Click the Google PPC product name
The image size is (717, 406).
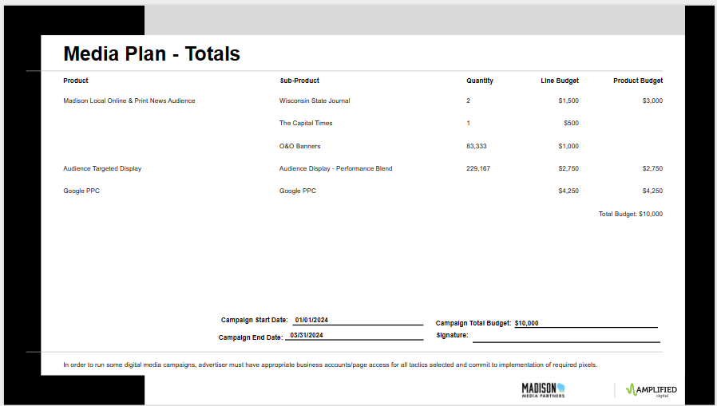pos(81,191)
